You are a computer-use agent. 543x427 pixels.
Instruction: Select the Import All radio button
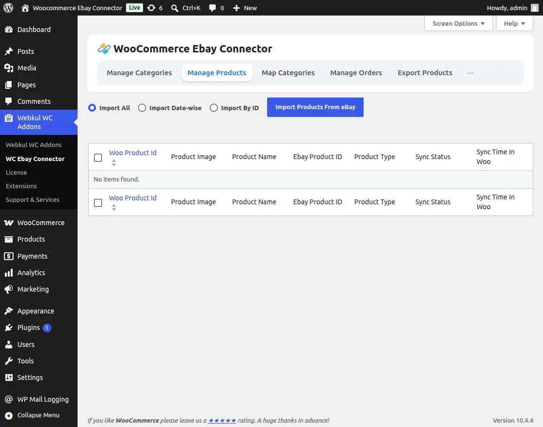point(92,108)
